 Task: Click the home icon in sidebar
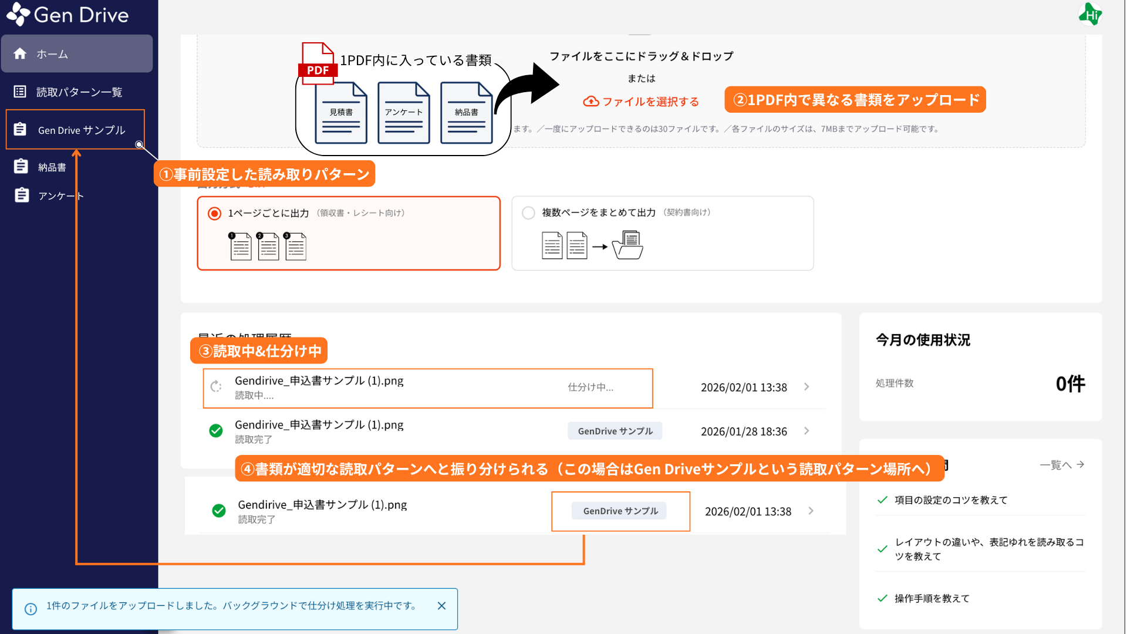pos(20,53)
